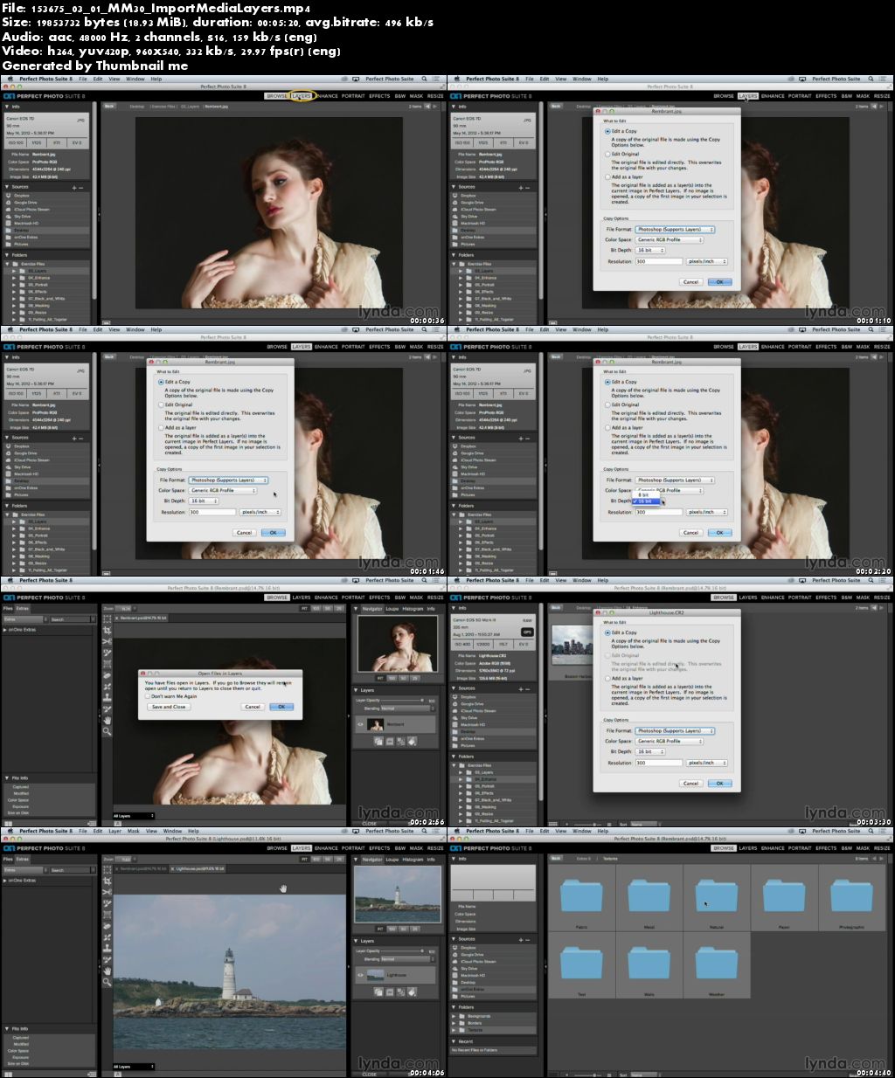Choose 8 bit option in 00:02:20 frame
The width and height of the screenshot is (895, 1078).
pyautogui.click(x=644, y=494)
